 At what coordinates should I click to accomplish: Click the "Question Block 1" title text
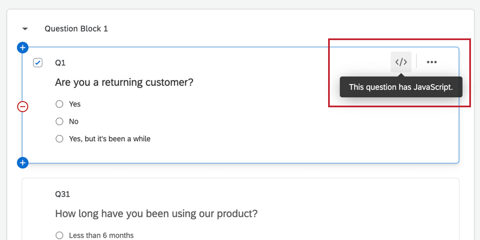[x=76, y=28]
